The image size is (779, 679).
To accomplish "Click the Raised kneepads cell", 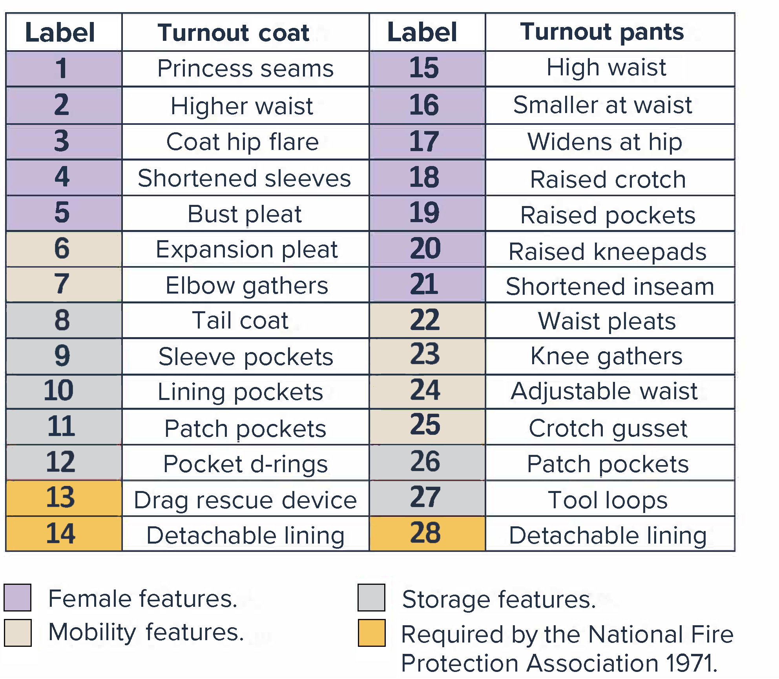I will click(609, 251).
